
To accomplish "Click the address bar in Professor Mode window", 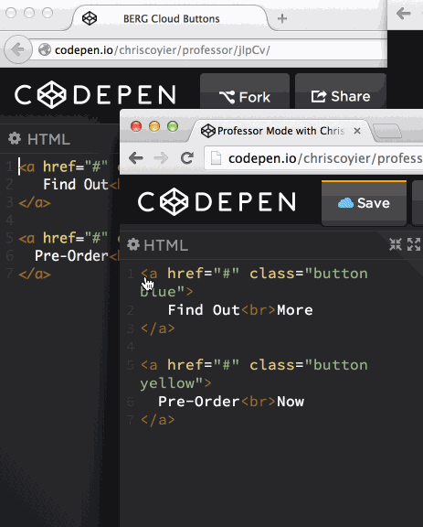I will 313,158.
